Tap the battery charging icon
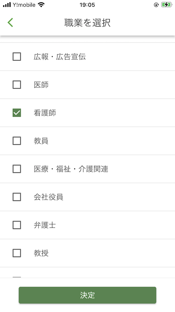 167,5
